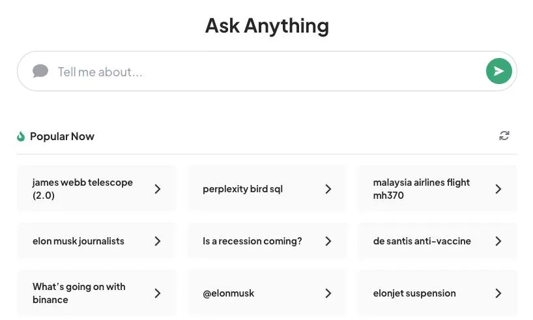Click chevron beside elon musk journalists

(157, 241)
